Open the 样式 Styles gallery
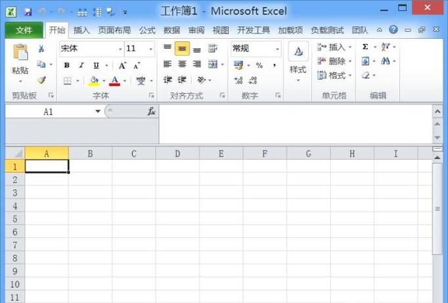Image resolution: width=448 pixels, height=303 pixels. (298, 62)
